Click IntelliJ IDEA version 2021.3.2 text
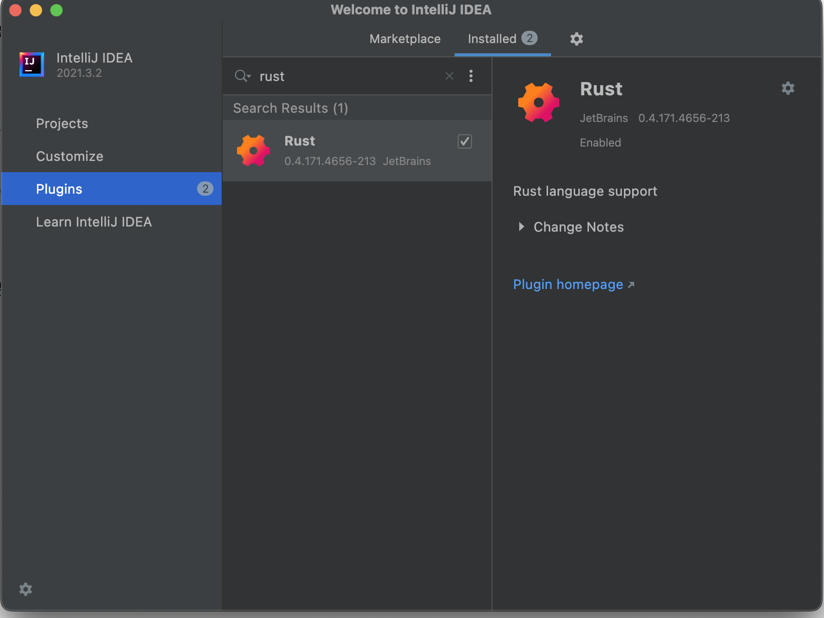 pyautogui.click(x=79, y=73)
